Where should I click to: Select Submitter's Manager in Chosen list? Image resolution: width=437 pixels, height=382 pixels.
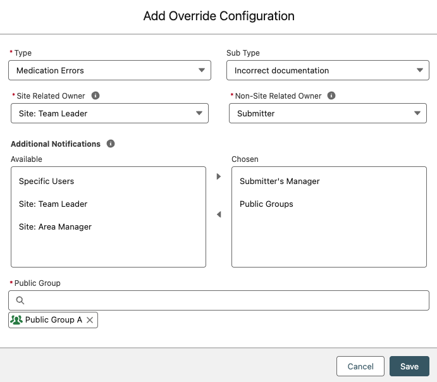click(280, 182)
